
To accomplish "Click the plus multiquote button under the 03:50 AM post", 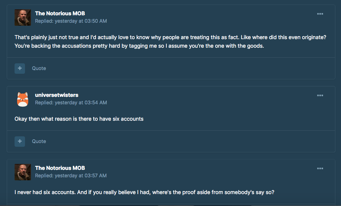I will point(20,69).
